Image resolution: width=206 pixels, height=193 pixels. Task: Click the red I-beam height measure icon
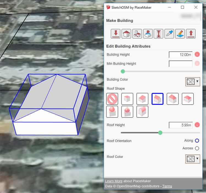point(158,34)
